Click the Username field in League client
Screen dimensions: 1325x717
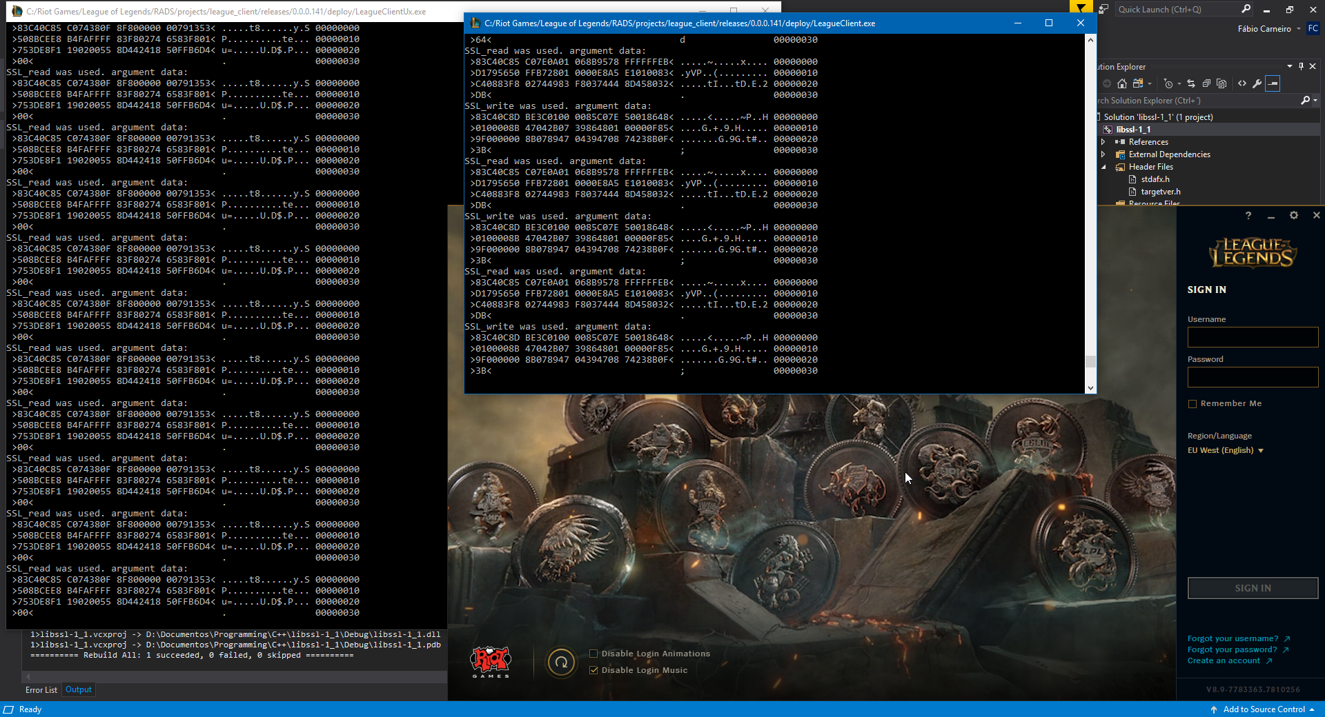[1253, 337]
